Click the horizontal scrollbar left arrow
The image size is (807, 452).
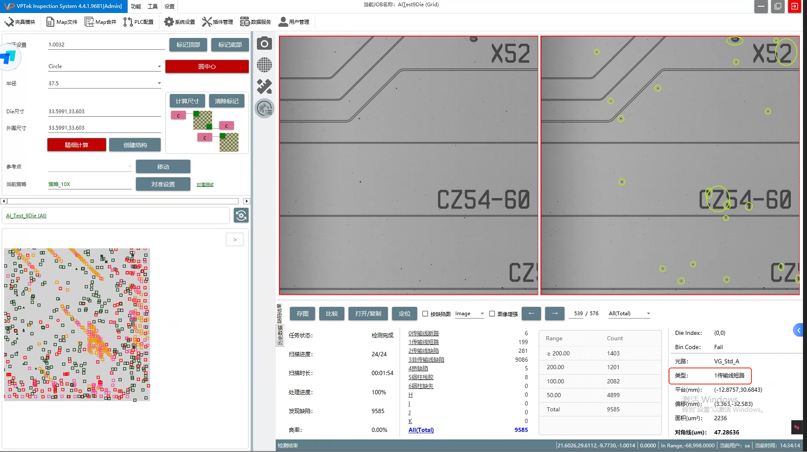[4, 201]
